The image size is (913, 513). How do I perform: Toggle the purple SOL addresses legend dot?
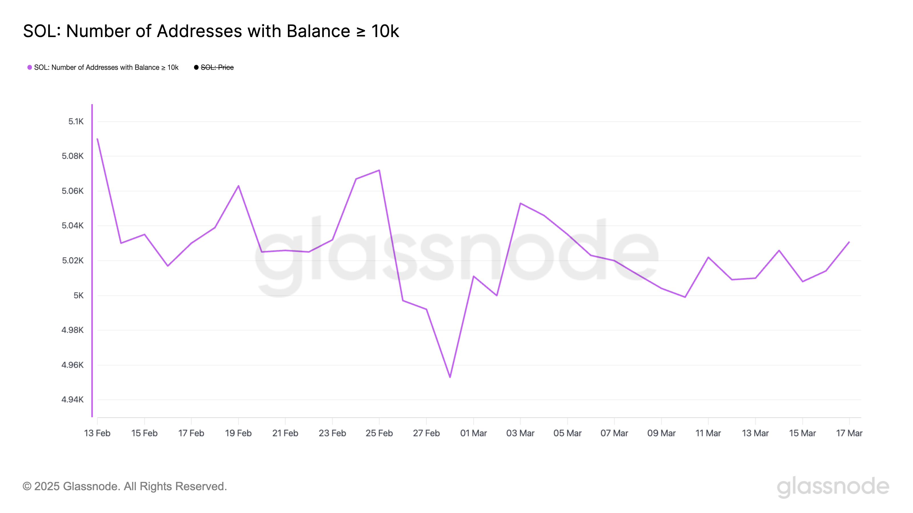pyautogui.click(x=30, y=67)
